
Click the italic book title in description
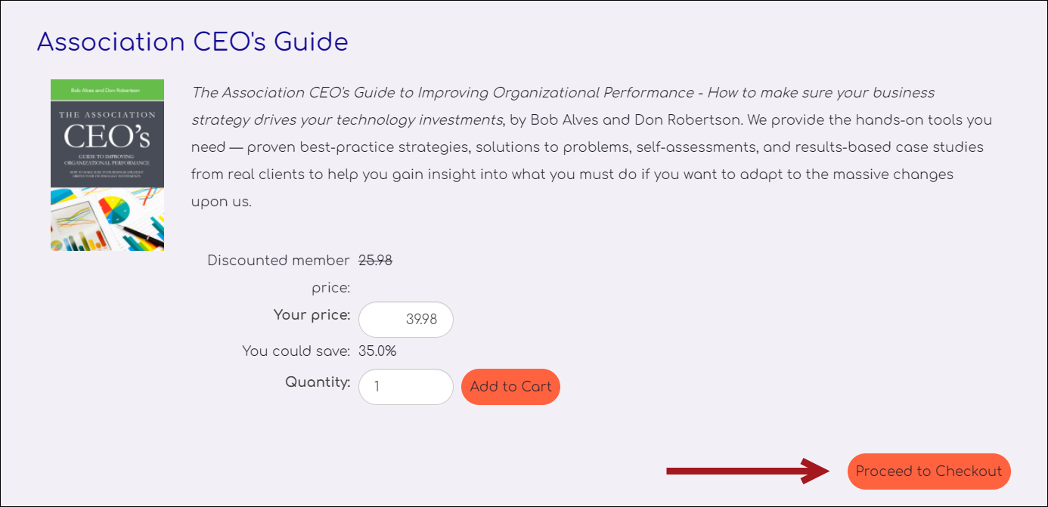pyautogui.click(x=563, y=106)
